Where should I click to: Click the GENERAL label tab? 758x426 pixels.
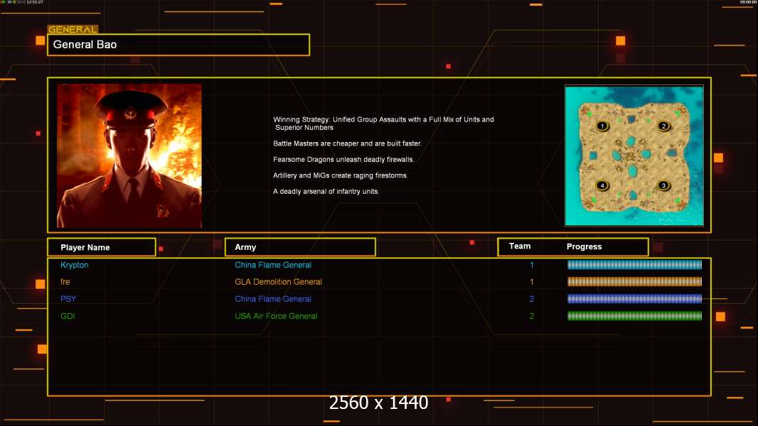73,29
